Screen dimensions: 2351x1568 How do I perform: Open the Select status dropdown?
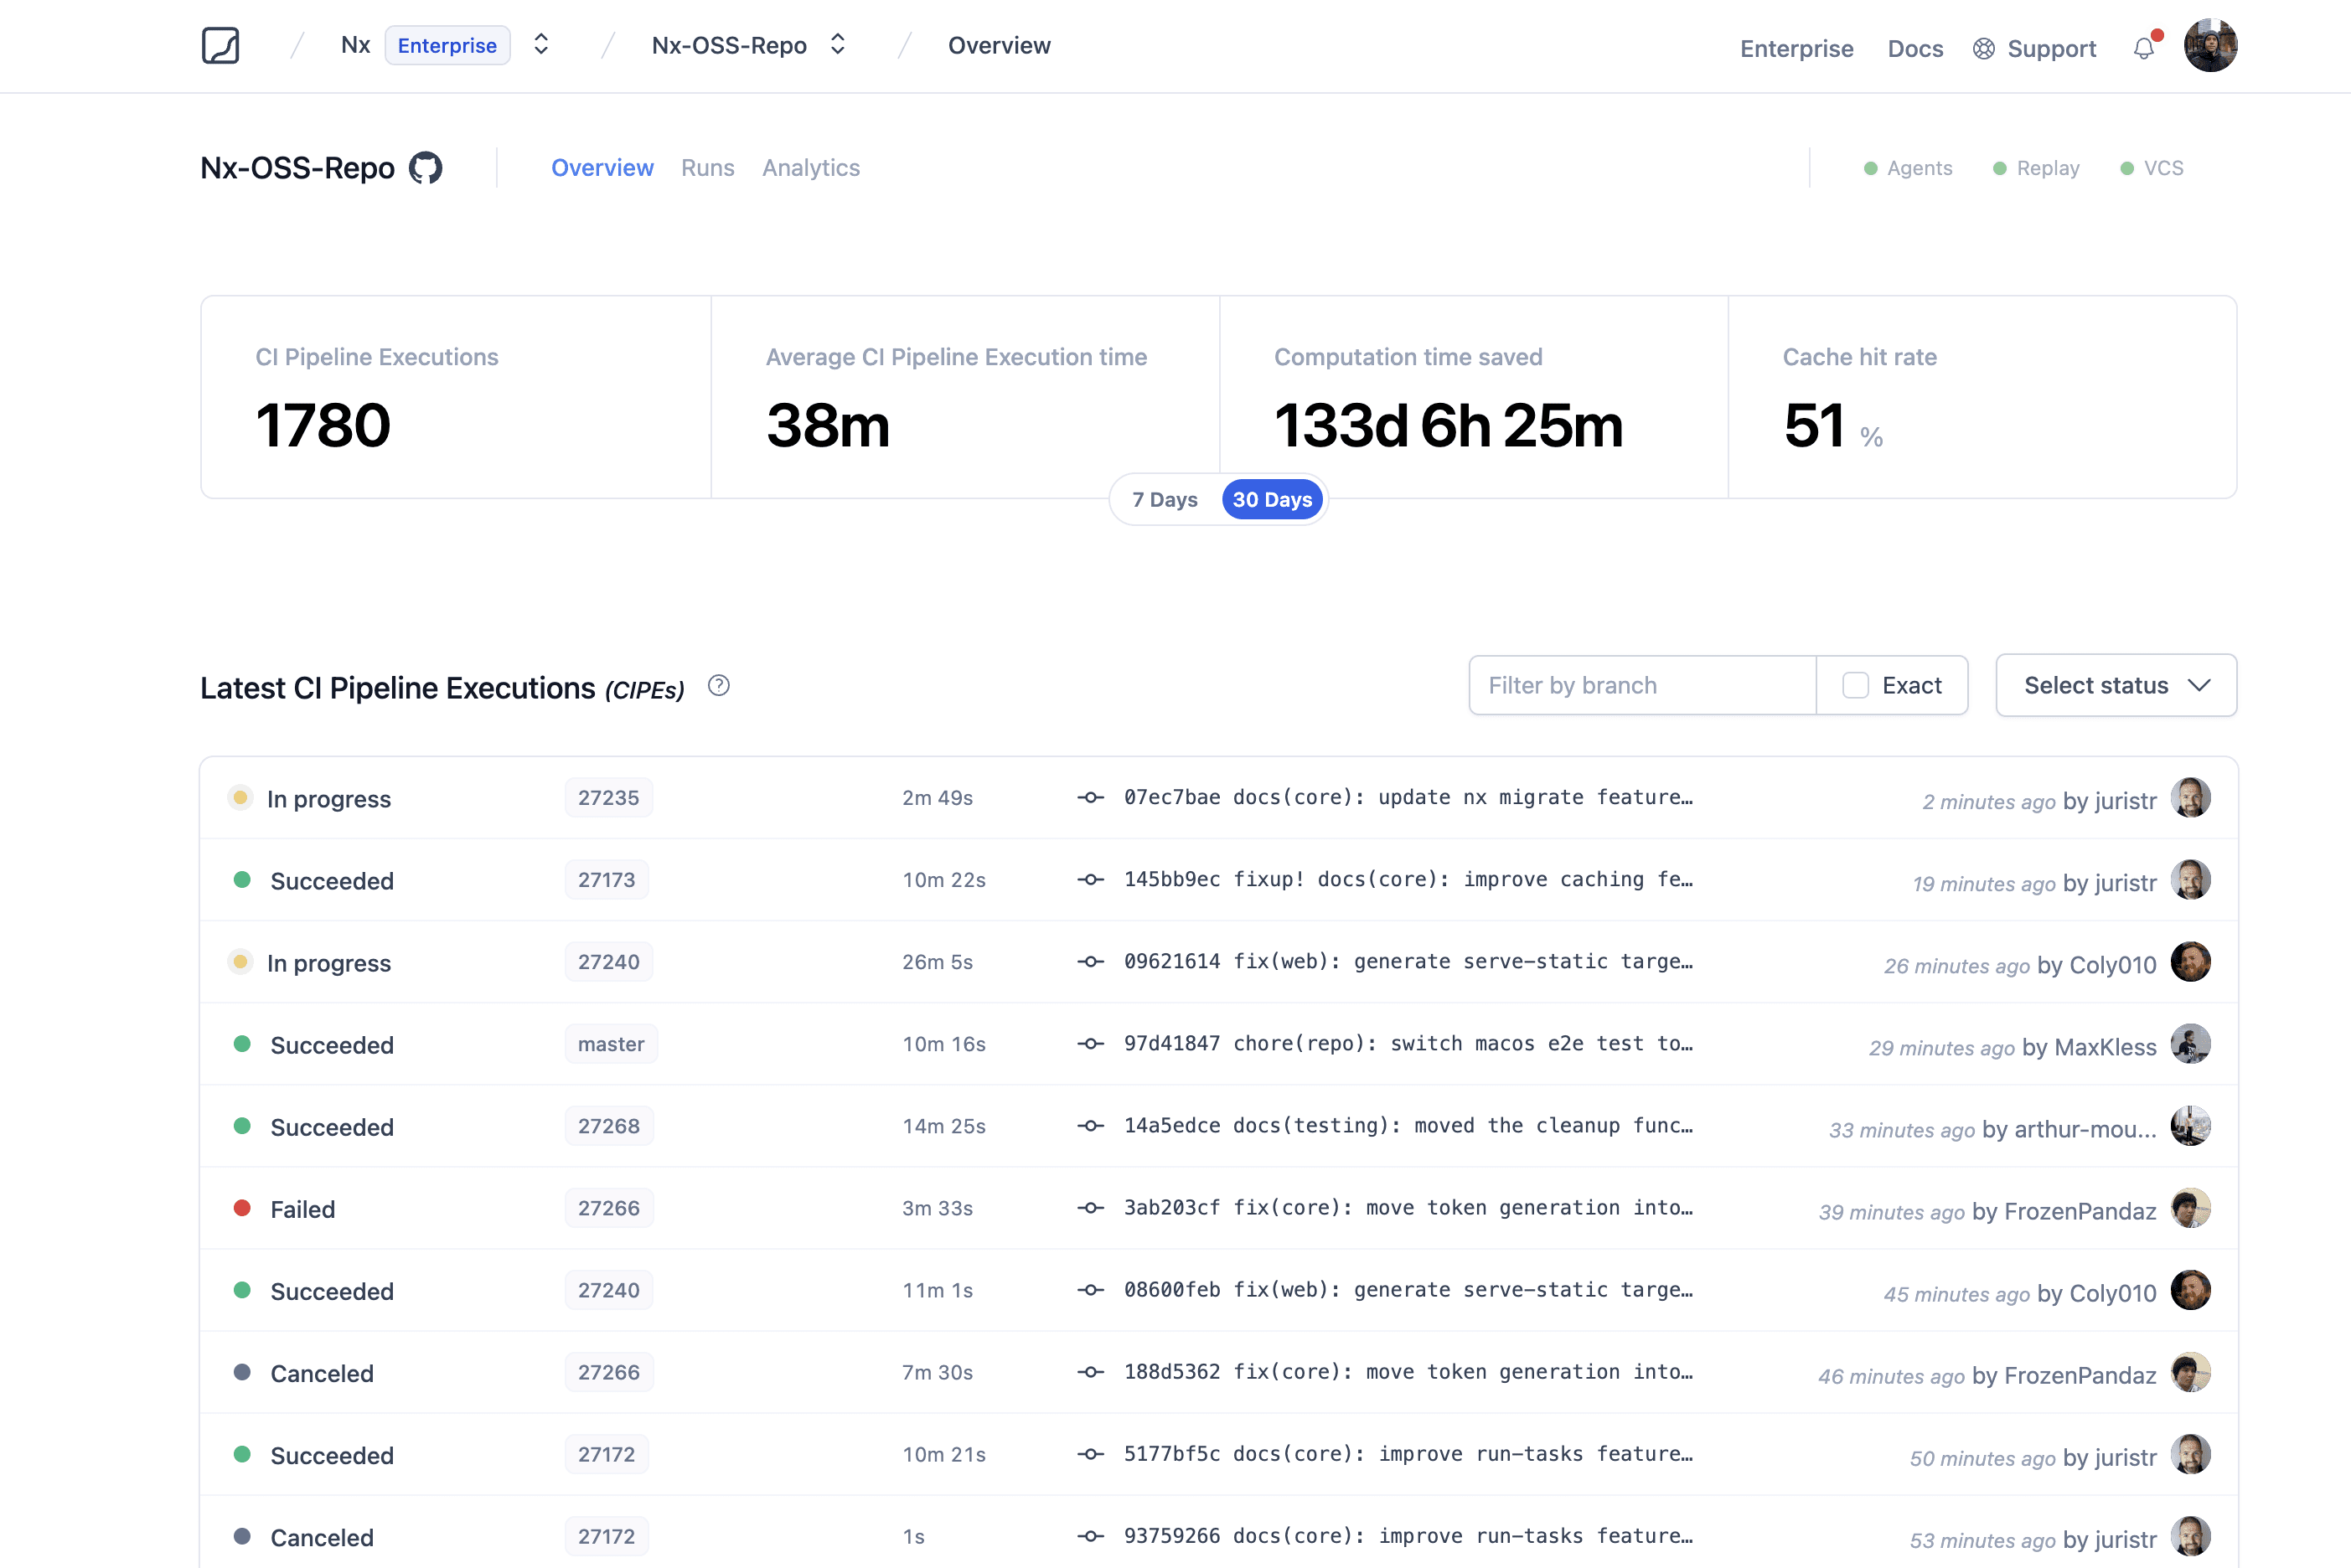pyautogui.click(x=2116, y=686)
